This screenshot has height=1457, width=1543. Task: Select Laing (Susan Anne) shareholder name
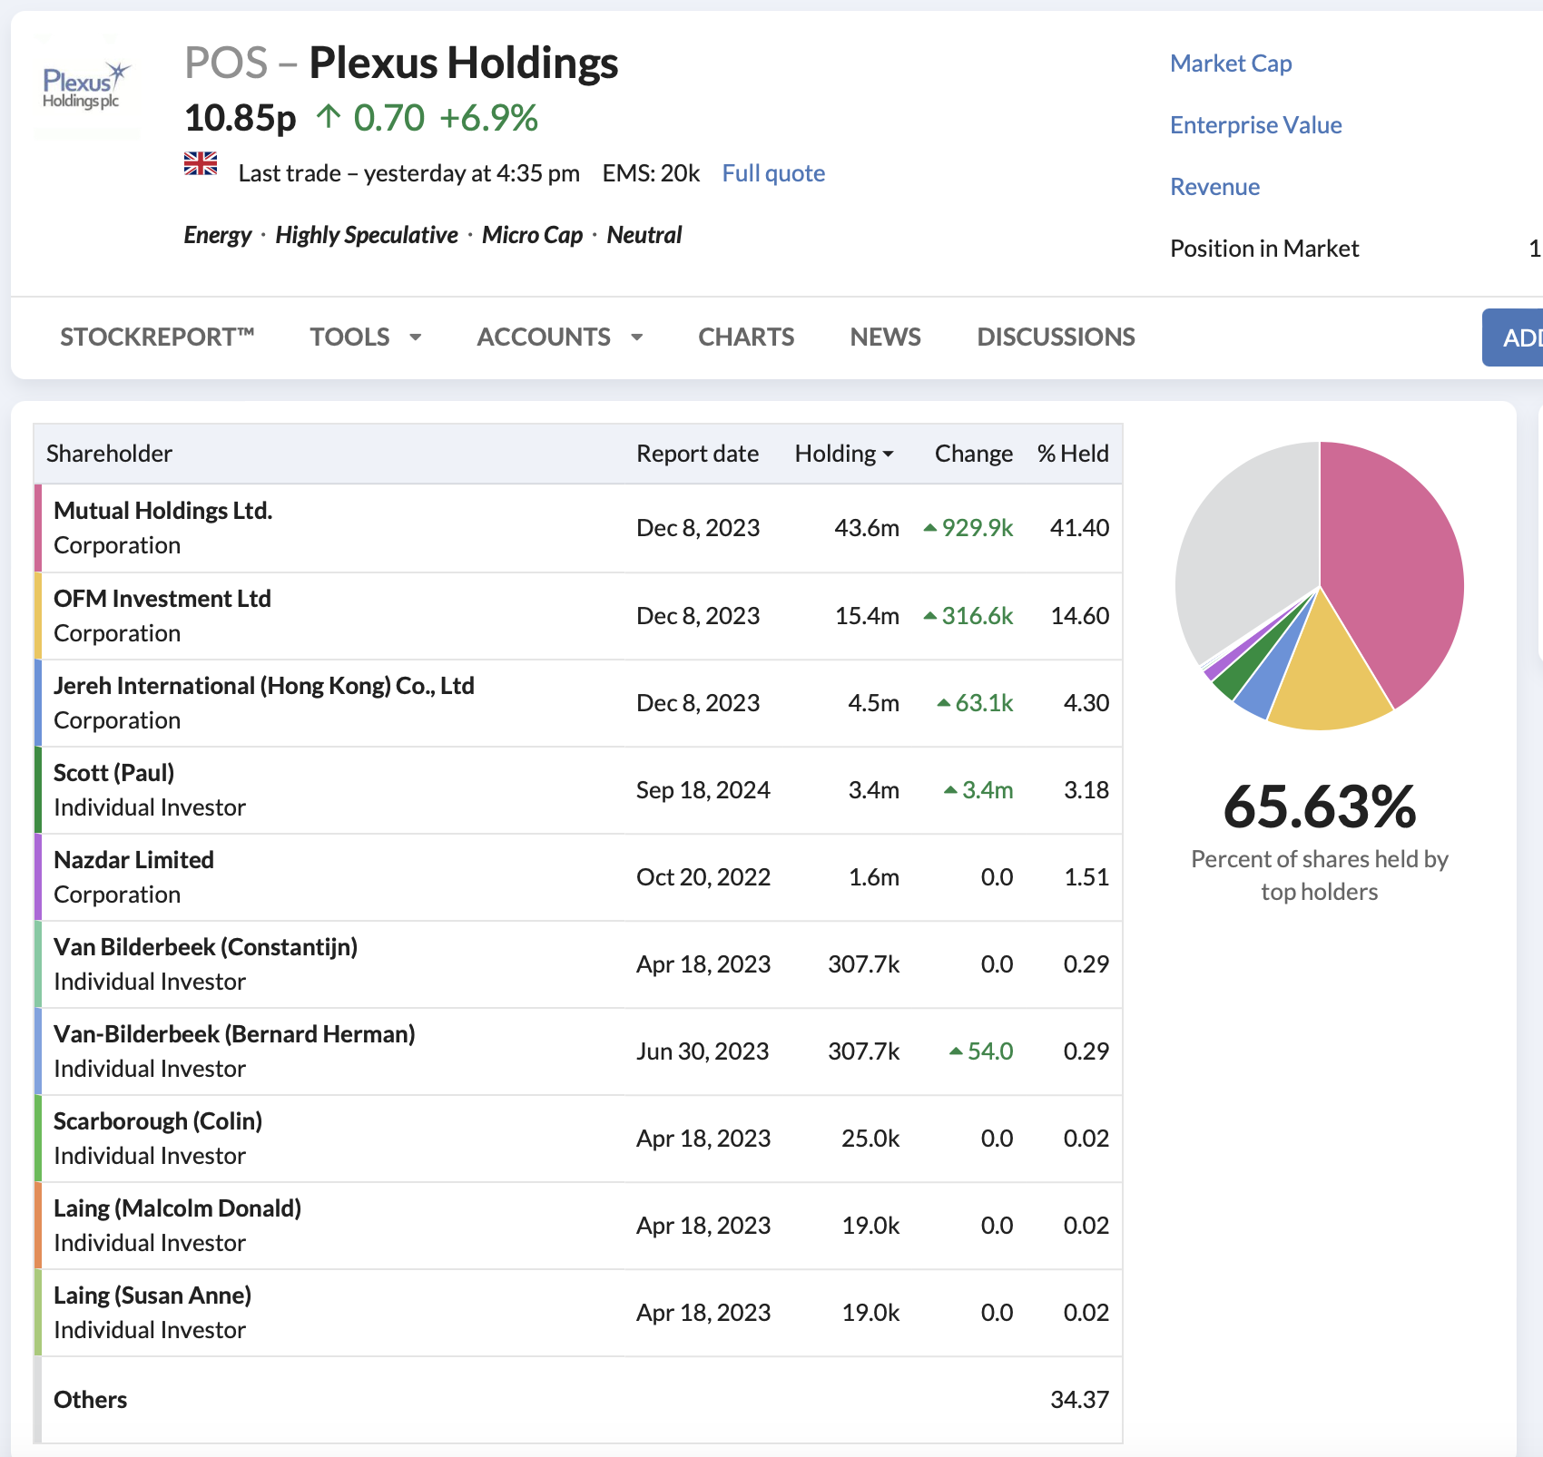(x=152, y=1296)
